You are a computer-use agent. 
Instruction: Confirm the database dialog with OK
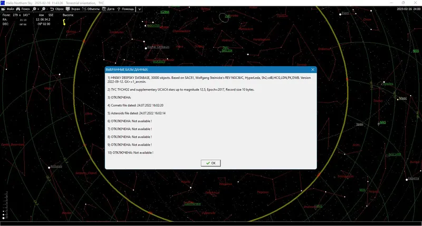pyautogui.click(x=210, y=163)
